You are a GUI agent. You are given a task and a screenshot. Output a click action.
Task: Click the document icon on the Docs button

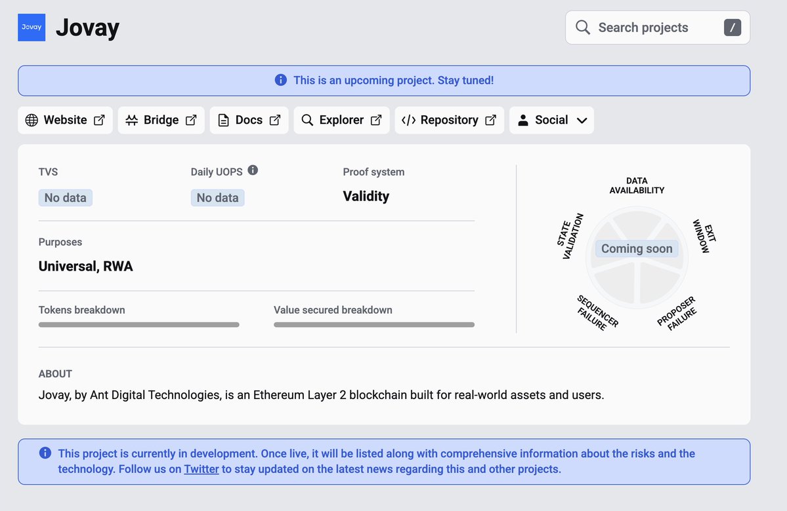point(223,121)
